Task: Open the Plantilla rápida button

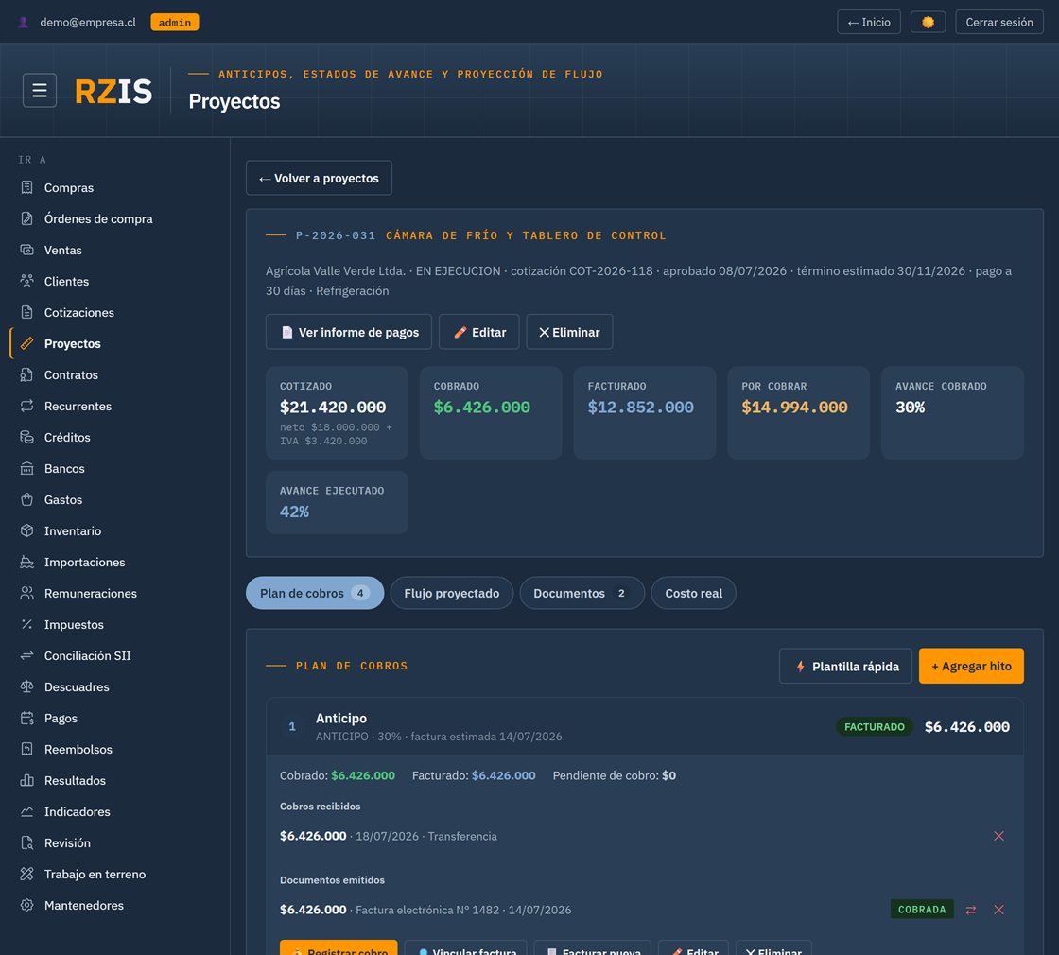Action: pos(845,666)
